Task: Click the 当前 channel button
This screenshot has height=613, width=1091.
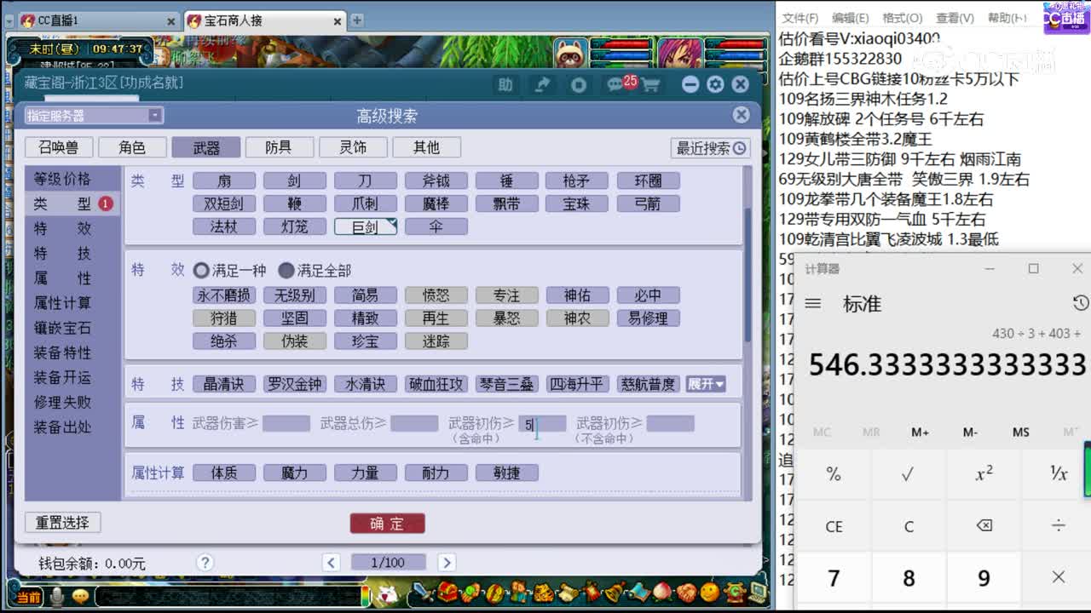Action: [28, 597]
